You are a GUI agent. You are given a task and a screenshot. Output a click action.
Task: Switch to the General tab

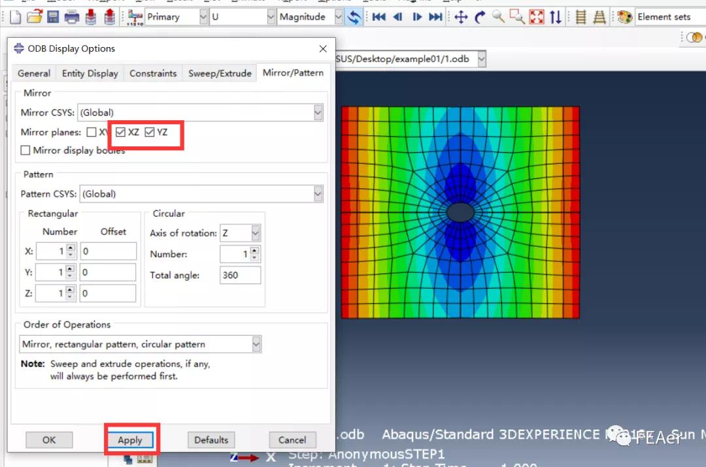pyautogui.click(x=34, y=73)
